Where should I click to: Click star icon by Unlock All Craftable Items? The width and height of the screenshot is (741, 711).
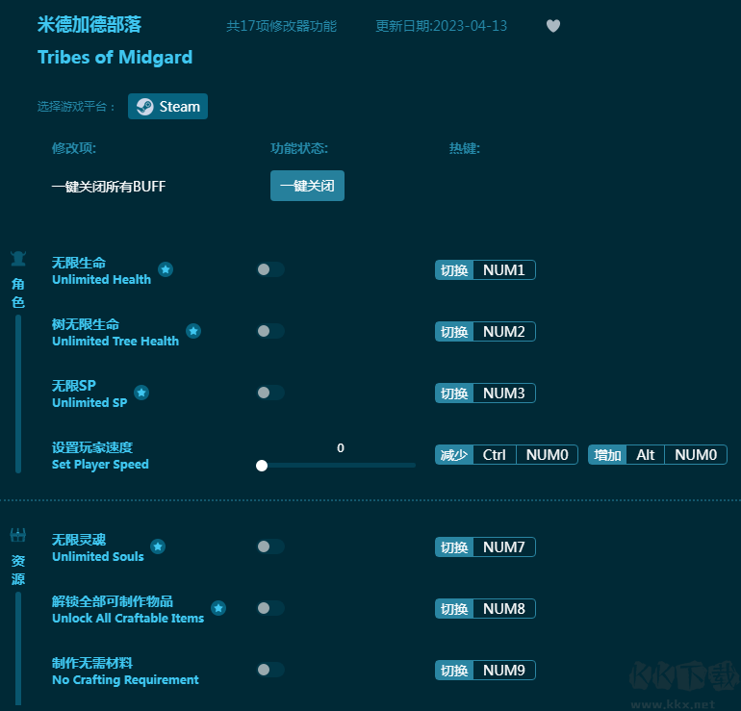pyautogui.click(x=218, y=608)
